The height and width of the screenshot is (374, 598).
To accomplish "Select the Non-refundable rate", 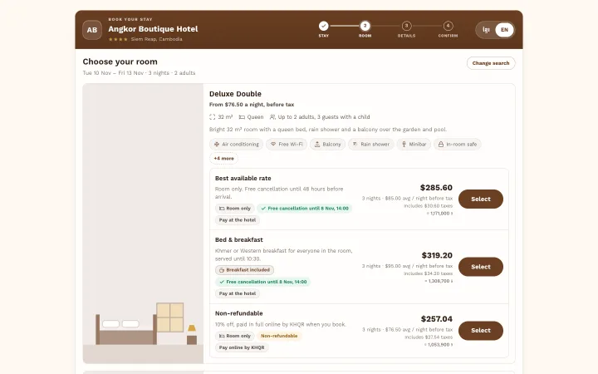I will coord(481,331).
